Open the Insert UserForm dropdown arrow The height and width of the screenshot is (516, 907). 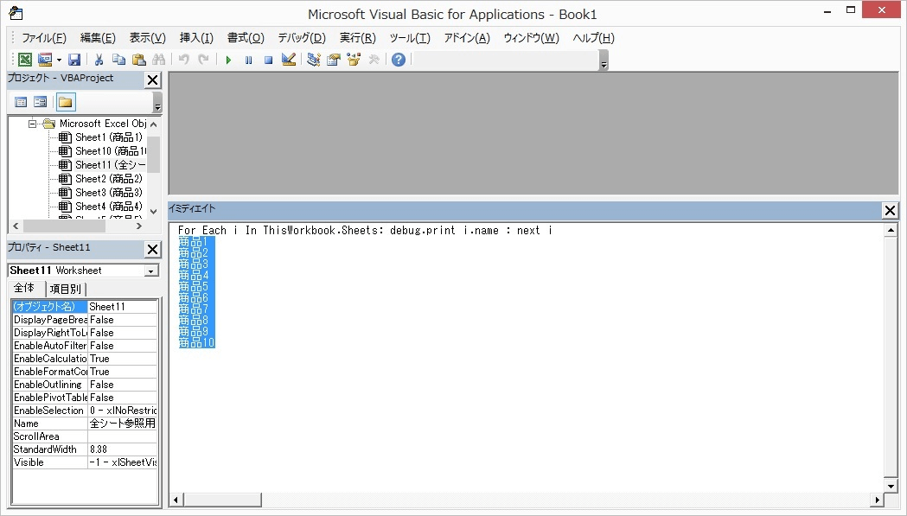click(59, 60)
